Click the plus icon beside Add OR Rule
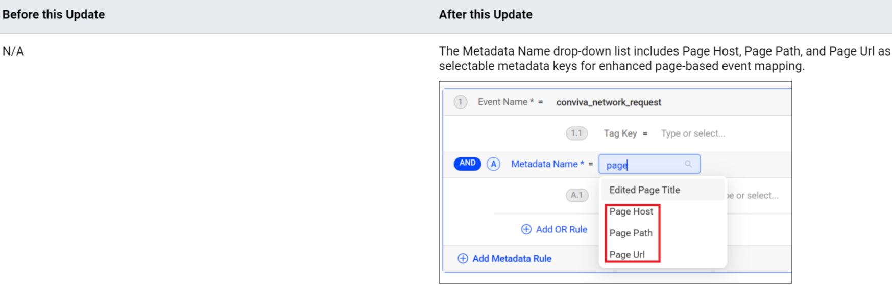 pos(526,229)
